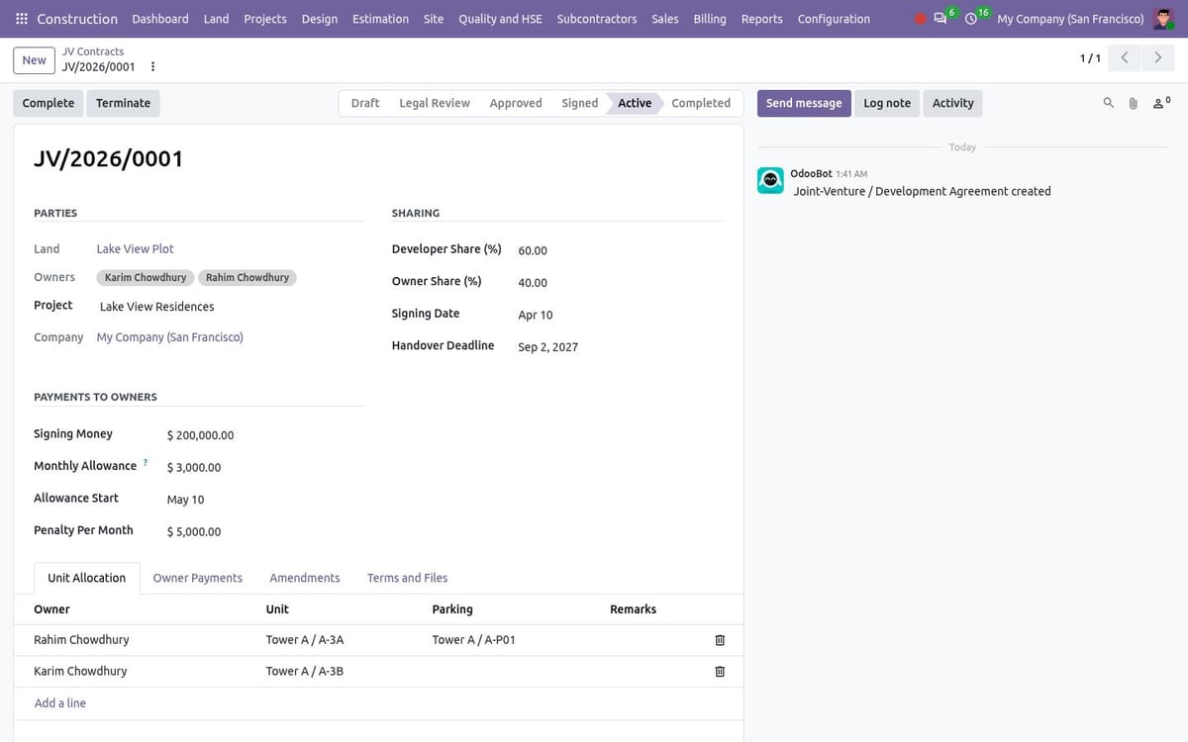This screenshot has width=1188, height=742.
Task: Edit the Owner Share value 40.00
Action: (619, 283)
